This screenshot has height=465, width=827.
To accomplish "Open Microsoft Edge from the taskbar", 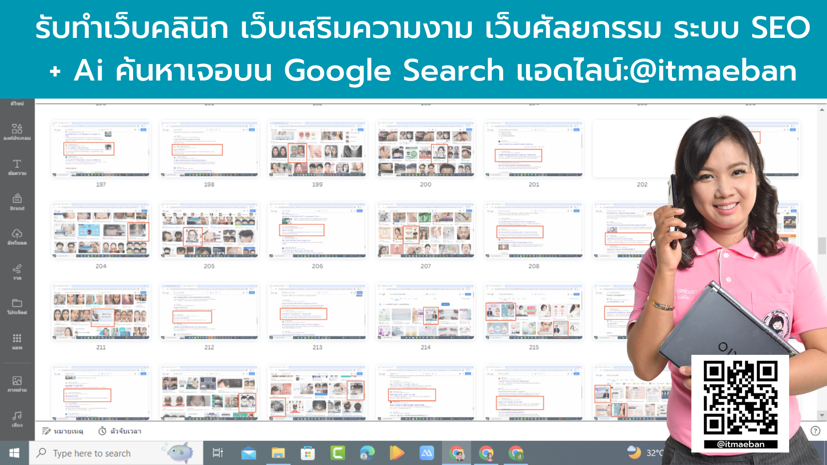I will [367, 453].
